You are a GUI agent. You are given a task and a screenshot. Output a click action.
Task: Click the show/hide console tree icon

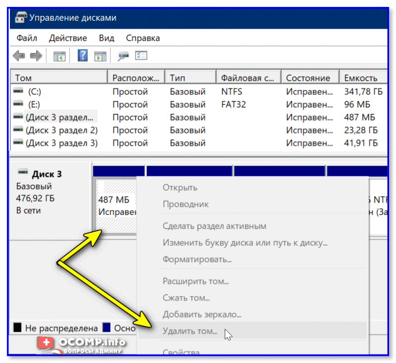pos(59,56)
